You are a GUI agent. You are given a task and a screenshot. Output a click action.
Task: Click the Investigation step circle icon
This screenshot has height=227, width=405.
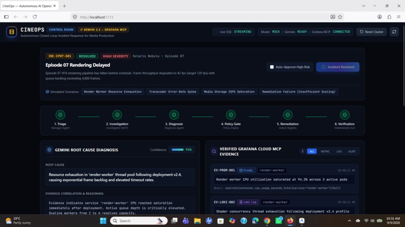(117, 115)
